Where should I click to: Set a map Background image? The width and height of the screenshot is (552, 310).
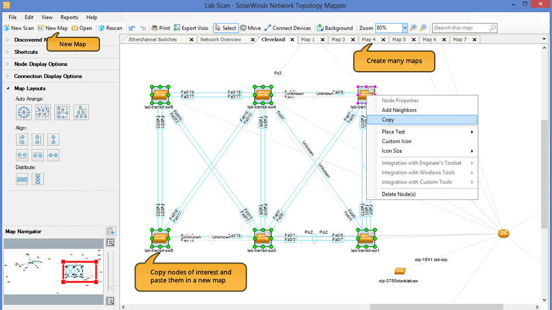pyautogui.click(x=335, y=28)
